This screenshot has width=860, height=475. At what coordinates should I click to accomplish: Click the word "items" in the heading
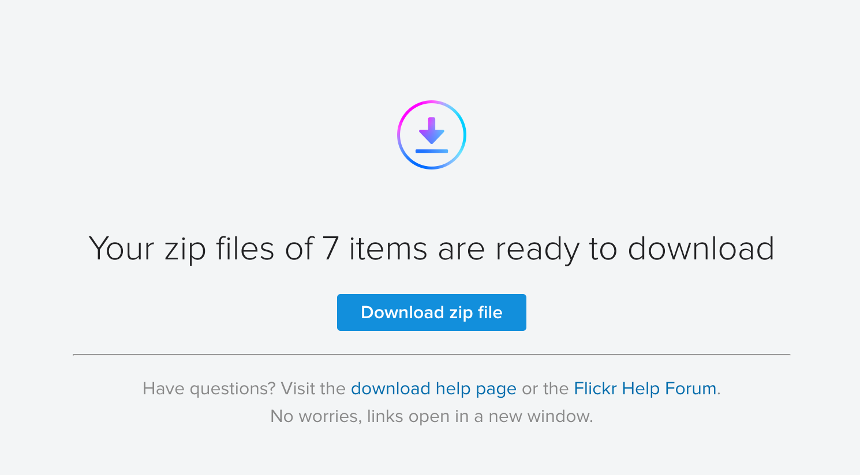(388, 249)
